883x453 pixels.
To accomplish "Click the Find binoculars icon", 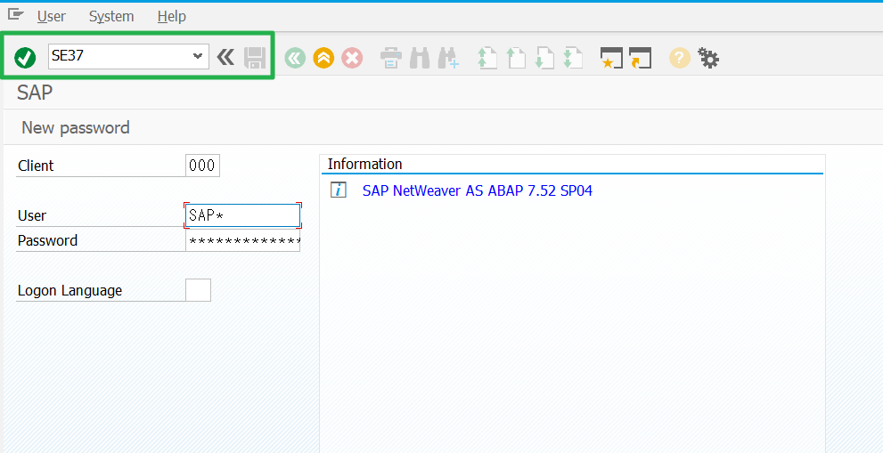I will tap(420, 59).
